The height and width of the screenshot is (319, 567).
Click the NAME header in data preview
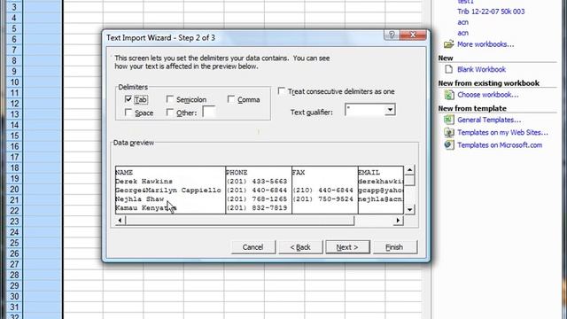(x=124, y=173)
